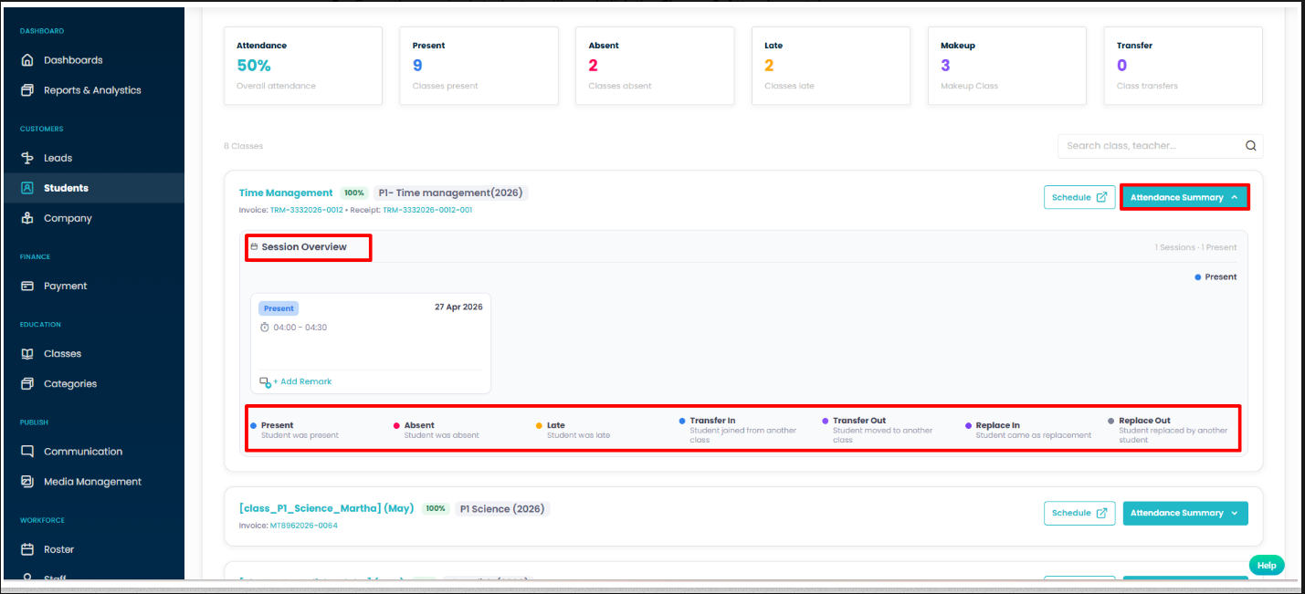
Task: Open Classes in sidebar
Action: click(x=62, y=353)
